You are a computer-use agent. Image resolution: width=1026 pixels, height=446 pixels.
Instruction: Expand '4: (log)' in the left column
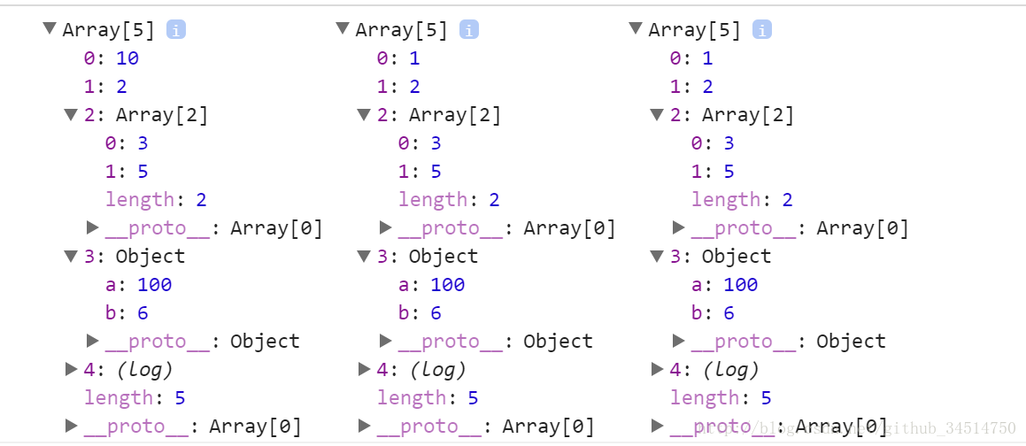72,369
